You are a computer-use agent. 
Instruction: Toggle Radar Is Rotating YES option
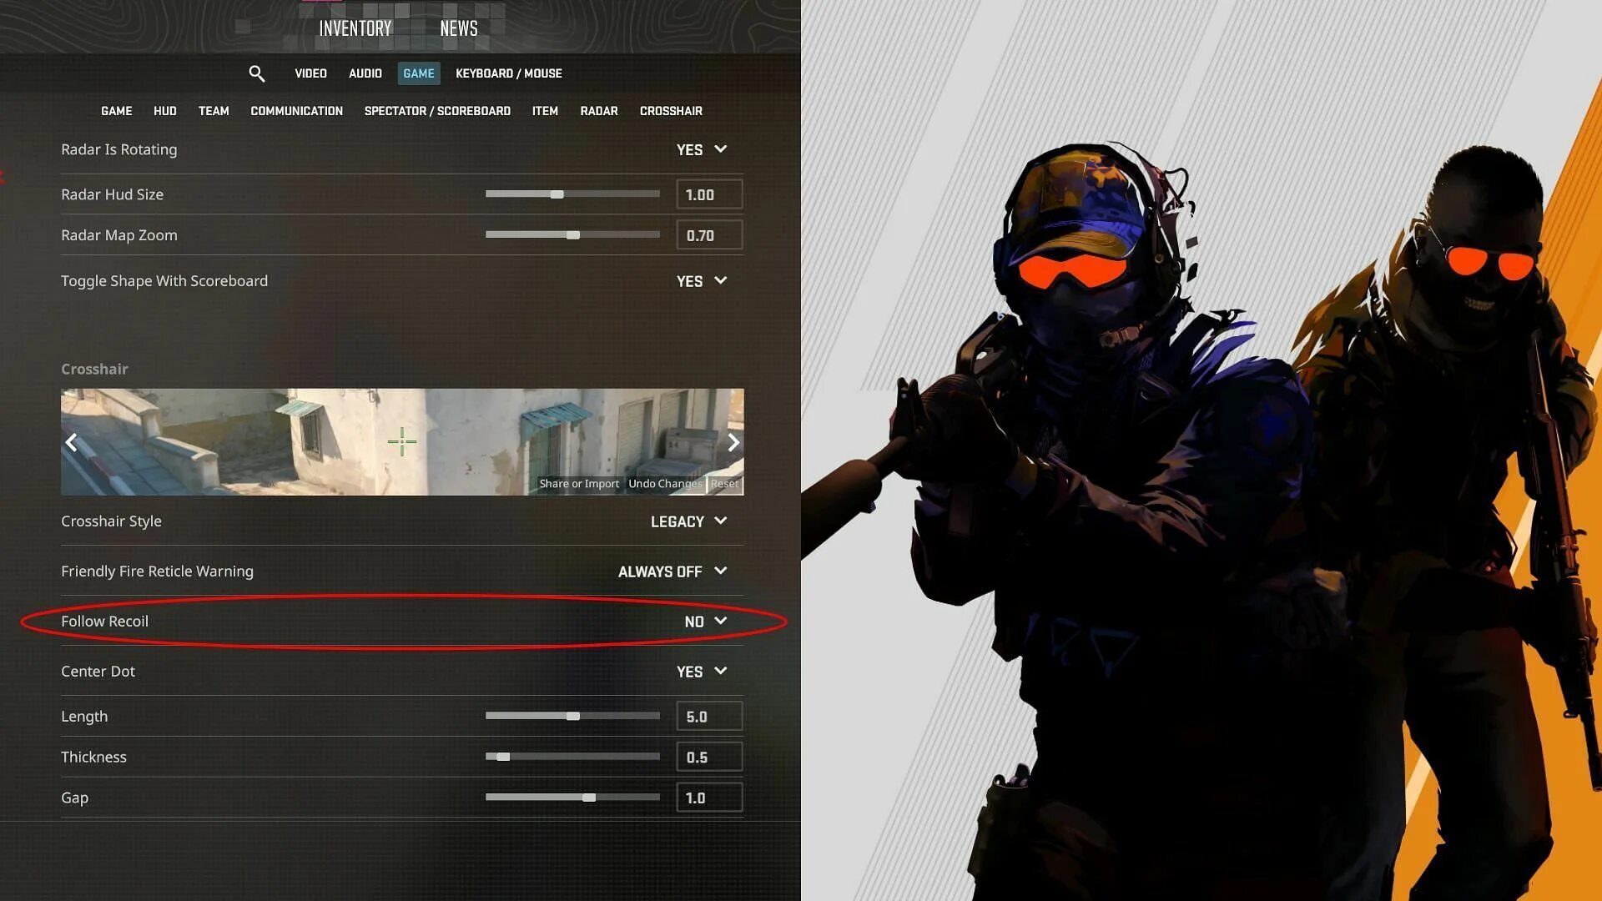701,148
